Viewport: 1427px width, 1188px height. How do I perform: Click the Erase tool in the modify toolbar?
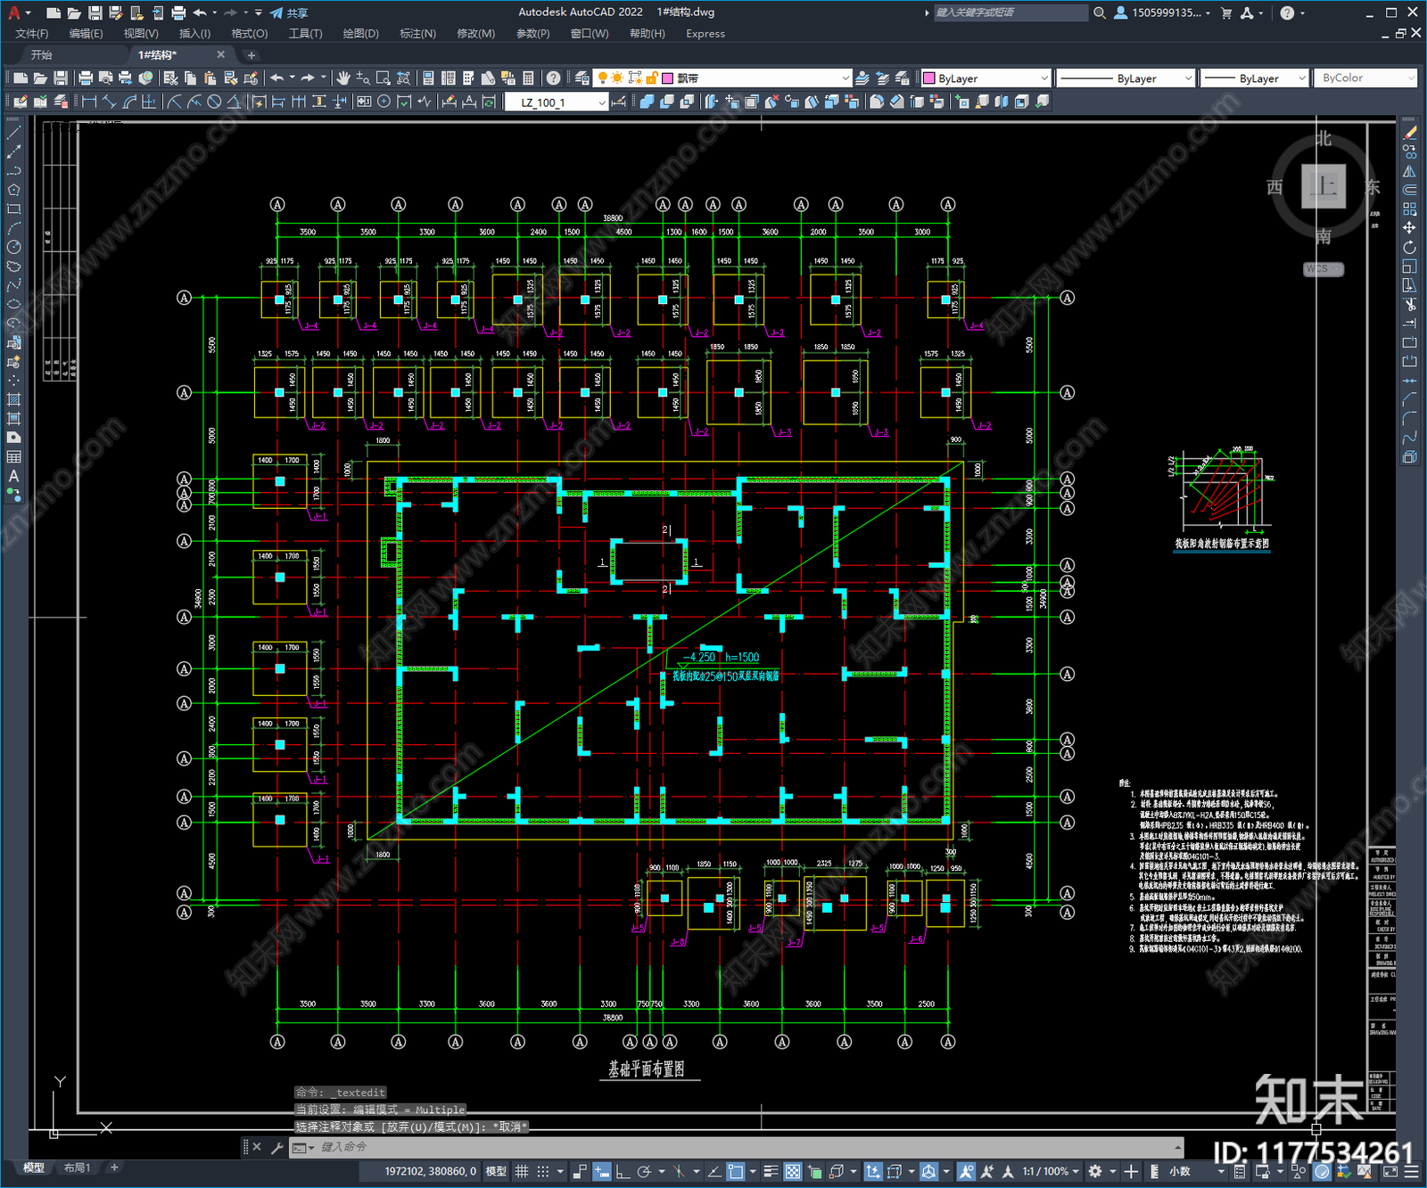1409,133
